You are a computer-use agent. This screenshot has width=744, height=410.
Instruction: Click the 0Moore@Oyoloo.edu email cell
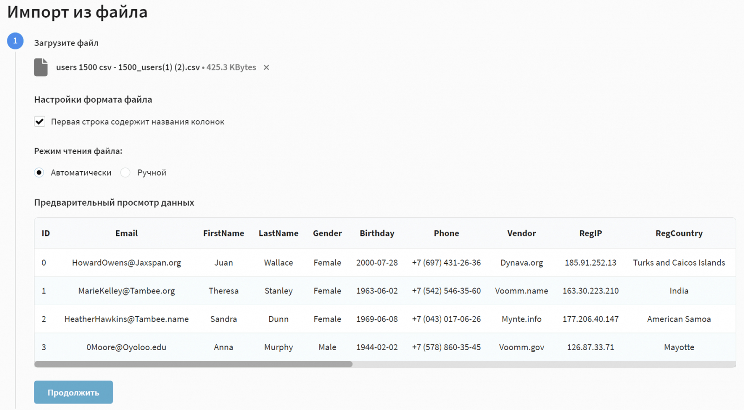point(126,347)
